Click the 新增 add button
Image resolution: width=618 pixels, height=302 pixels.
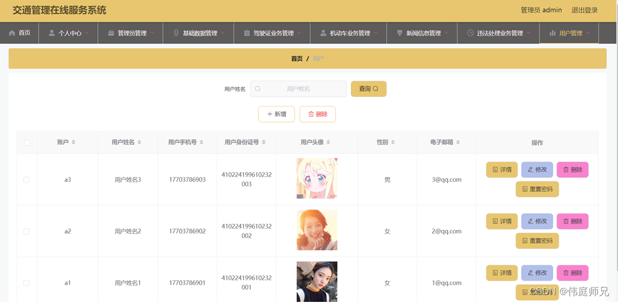(277, 114)
